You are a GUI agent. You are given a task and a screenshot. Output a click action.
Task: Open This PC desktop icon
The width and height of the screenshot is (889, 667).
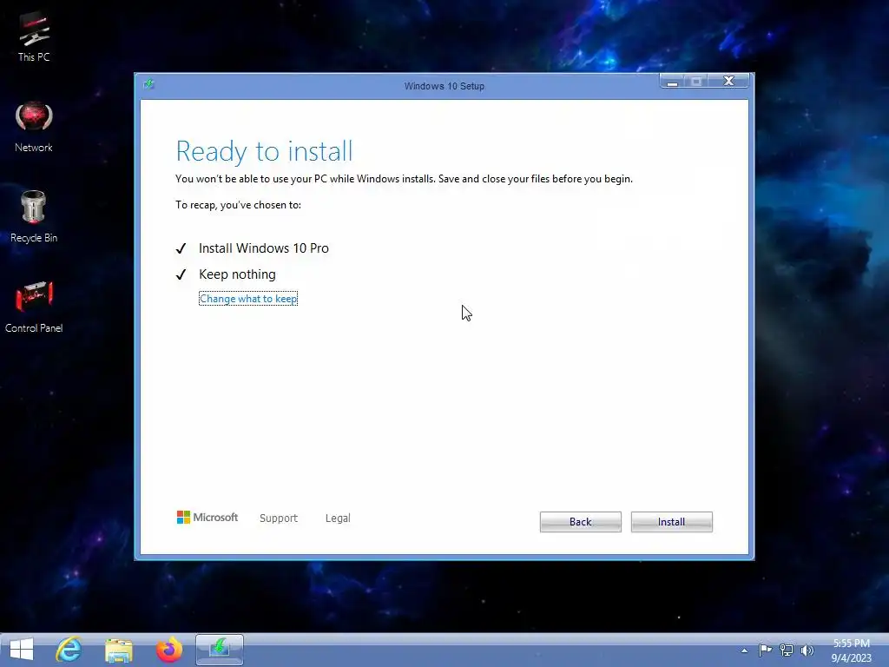click(x=34, y=36)
